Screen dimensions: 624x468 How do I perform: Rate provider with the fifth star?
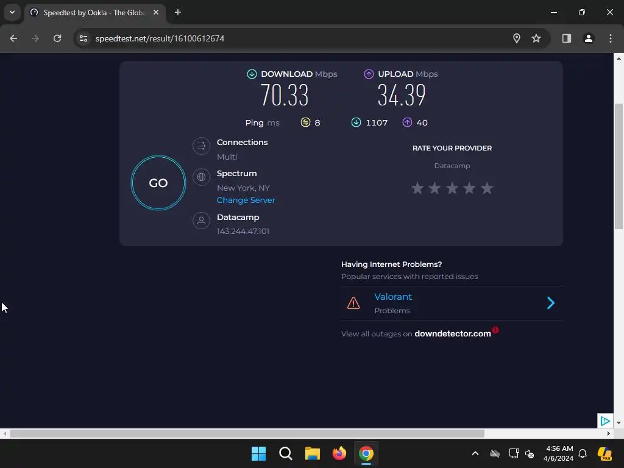coord(487,188)
